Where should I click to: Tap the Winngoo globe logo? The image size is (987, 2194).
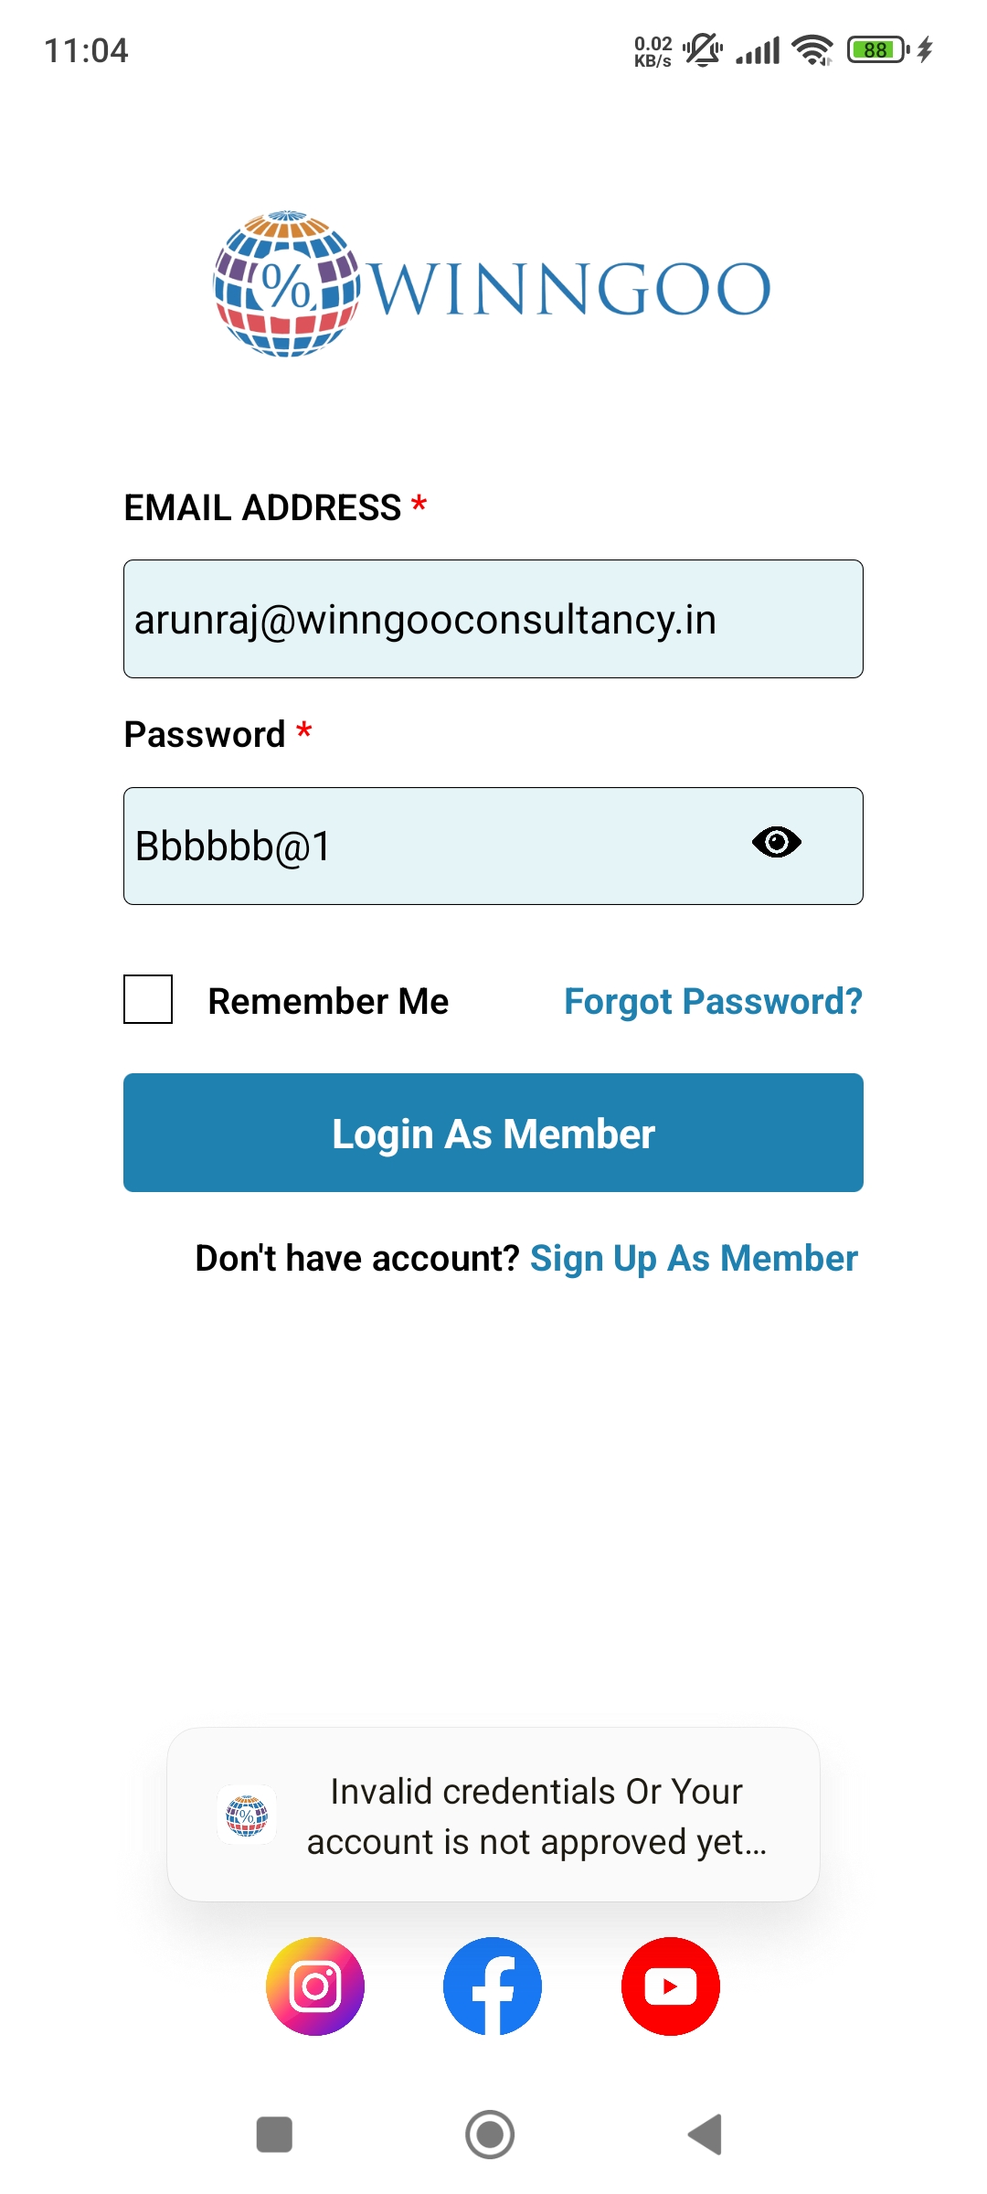[287, 284]
